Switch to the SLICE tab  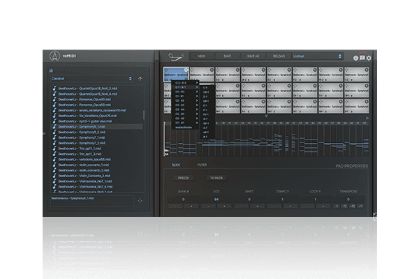coord(176,165)
